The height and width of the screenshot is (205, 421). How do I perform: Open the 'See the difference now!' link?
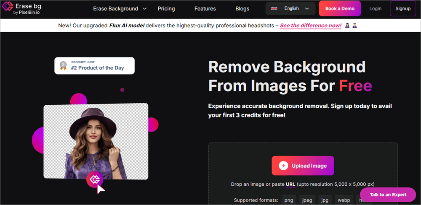pyautogui.click(x=310, y=26)
